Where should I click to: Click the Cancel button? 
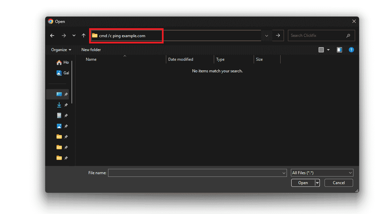click(339, 183)
